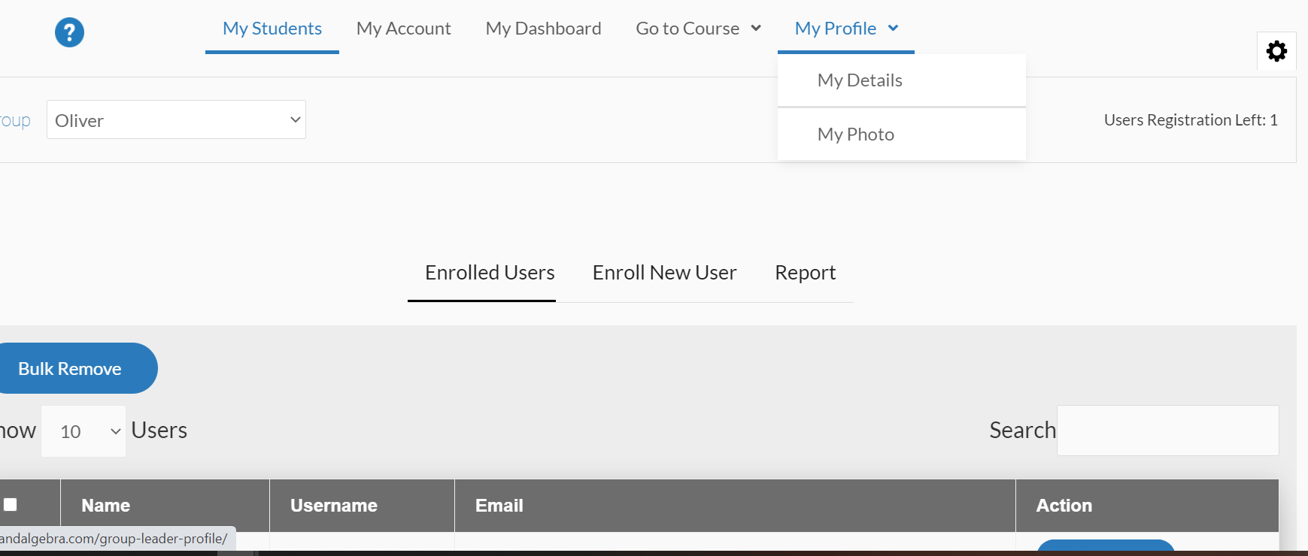Choose My Photo from profile menu

point(856,134)
